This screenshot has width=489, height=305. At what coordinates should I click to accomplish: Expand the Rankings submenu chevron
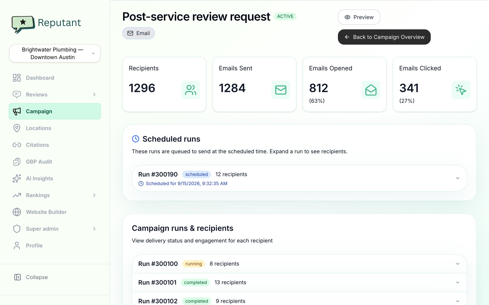pyautogui.click(x=94, y=195)
